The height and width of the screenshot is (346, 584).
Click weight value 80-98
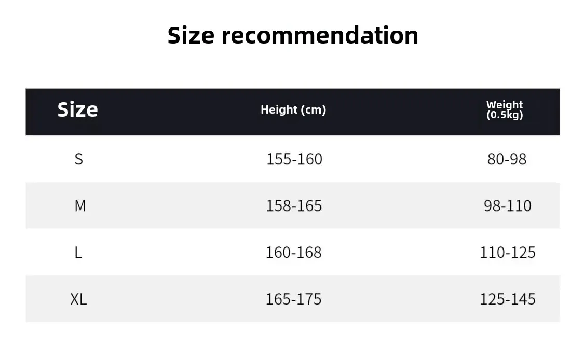pos(507,159)
